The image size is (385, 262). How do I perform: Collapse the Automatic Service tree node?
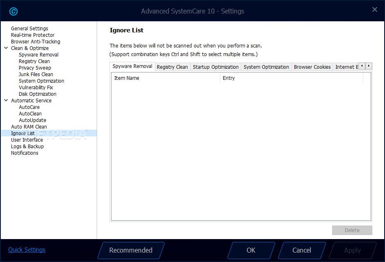(x=6, y=100)
